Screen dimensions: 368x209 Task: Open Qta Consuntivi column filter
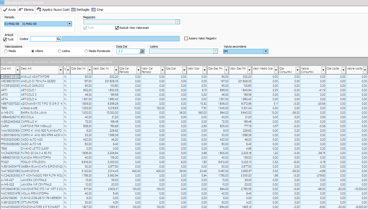coord(298,70)
